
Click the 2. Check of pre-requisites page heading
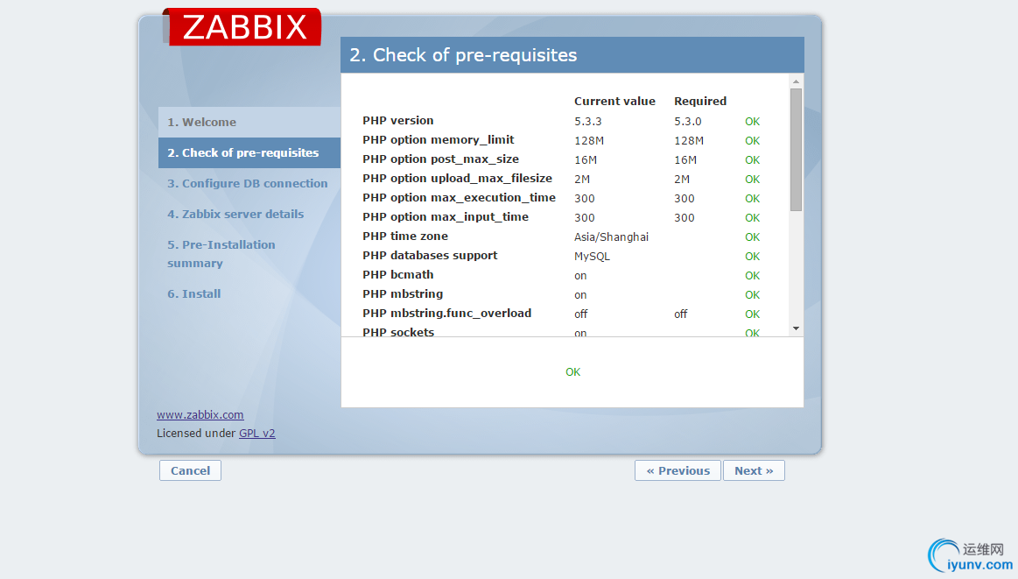pyautogui.click(x=463, y=55)
